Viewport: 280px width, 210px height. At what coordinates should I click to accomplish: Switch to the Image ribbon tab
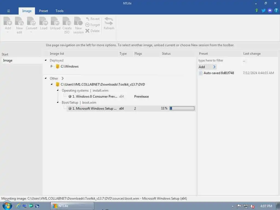click(27, 11)
